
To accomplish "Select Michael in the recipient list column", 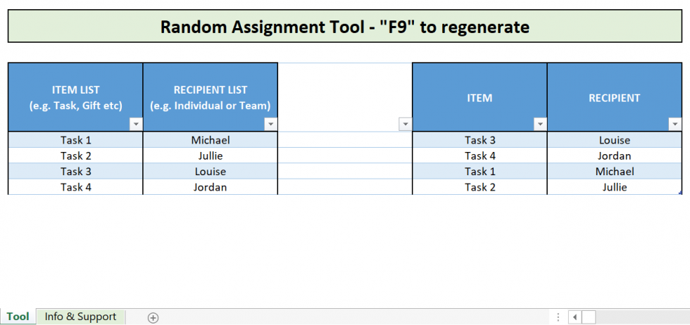I will pyautogui.click(x=210, y=140).
